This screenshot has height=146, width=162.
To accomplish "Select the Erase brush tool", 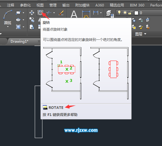I will [x=61, y=13].
